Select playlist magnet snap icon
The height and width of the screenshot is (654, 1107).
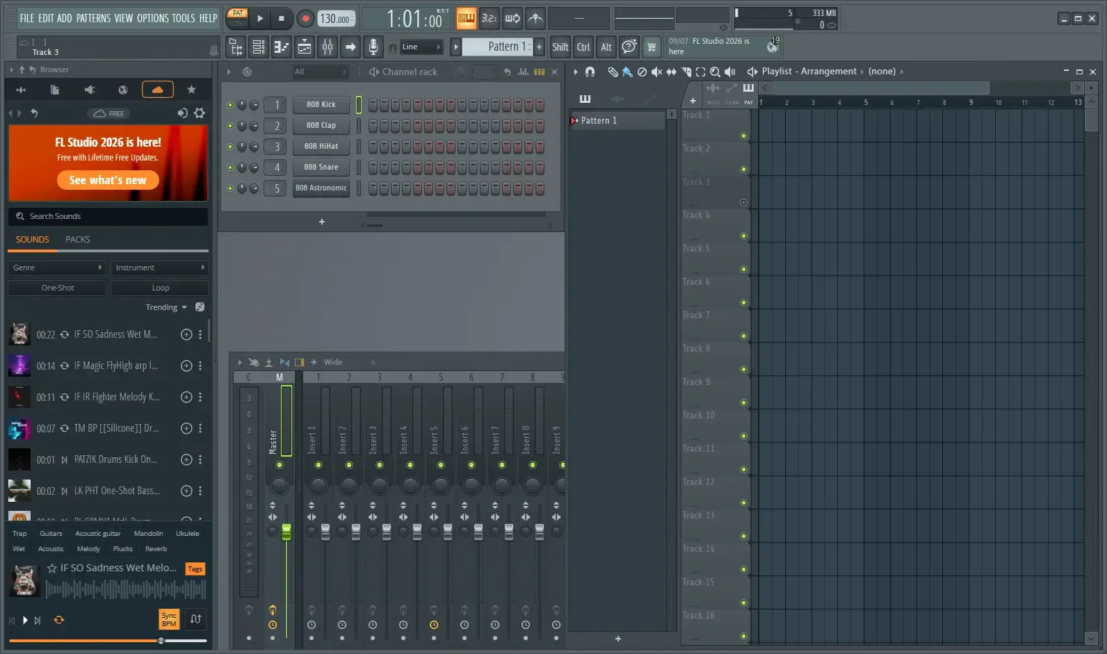pos(590,72)
